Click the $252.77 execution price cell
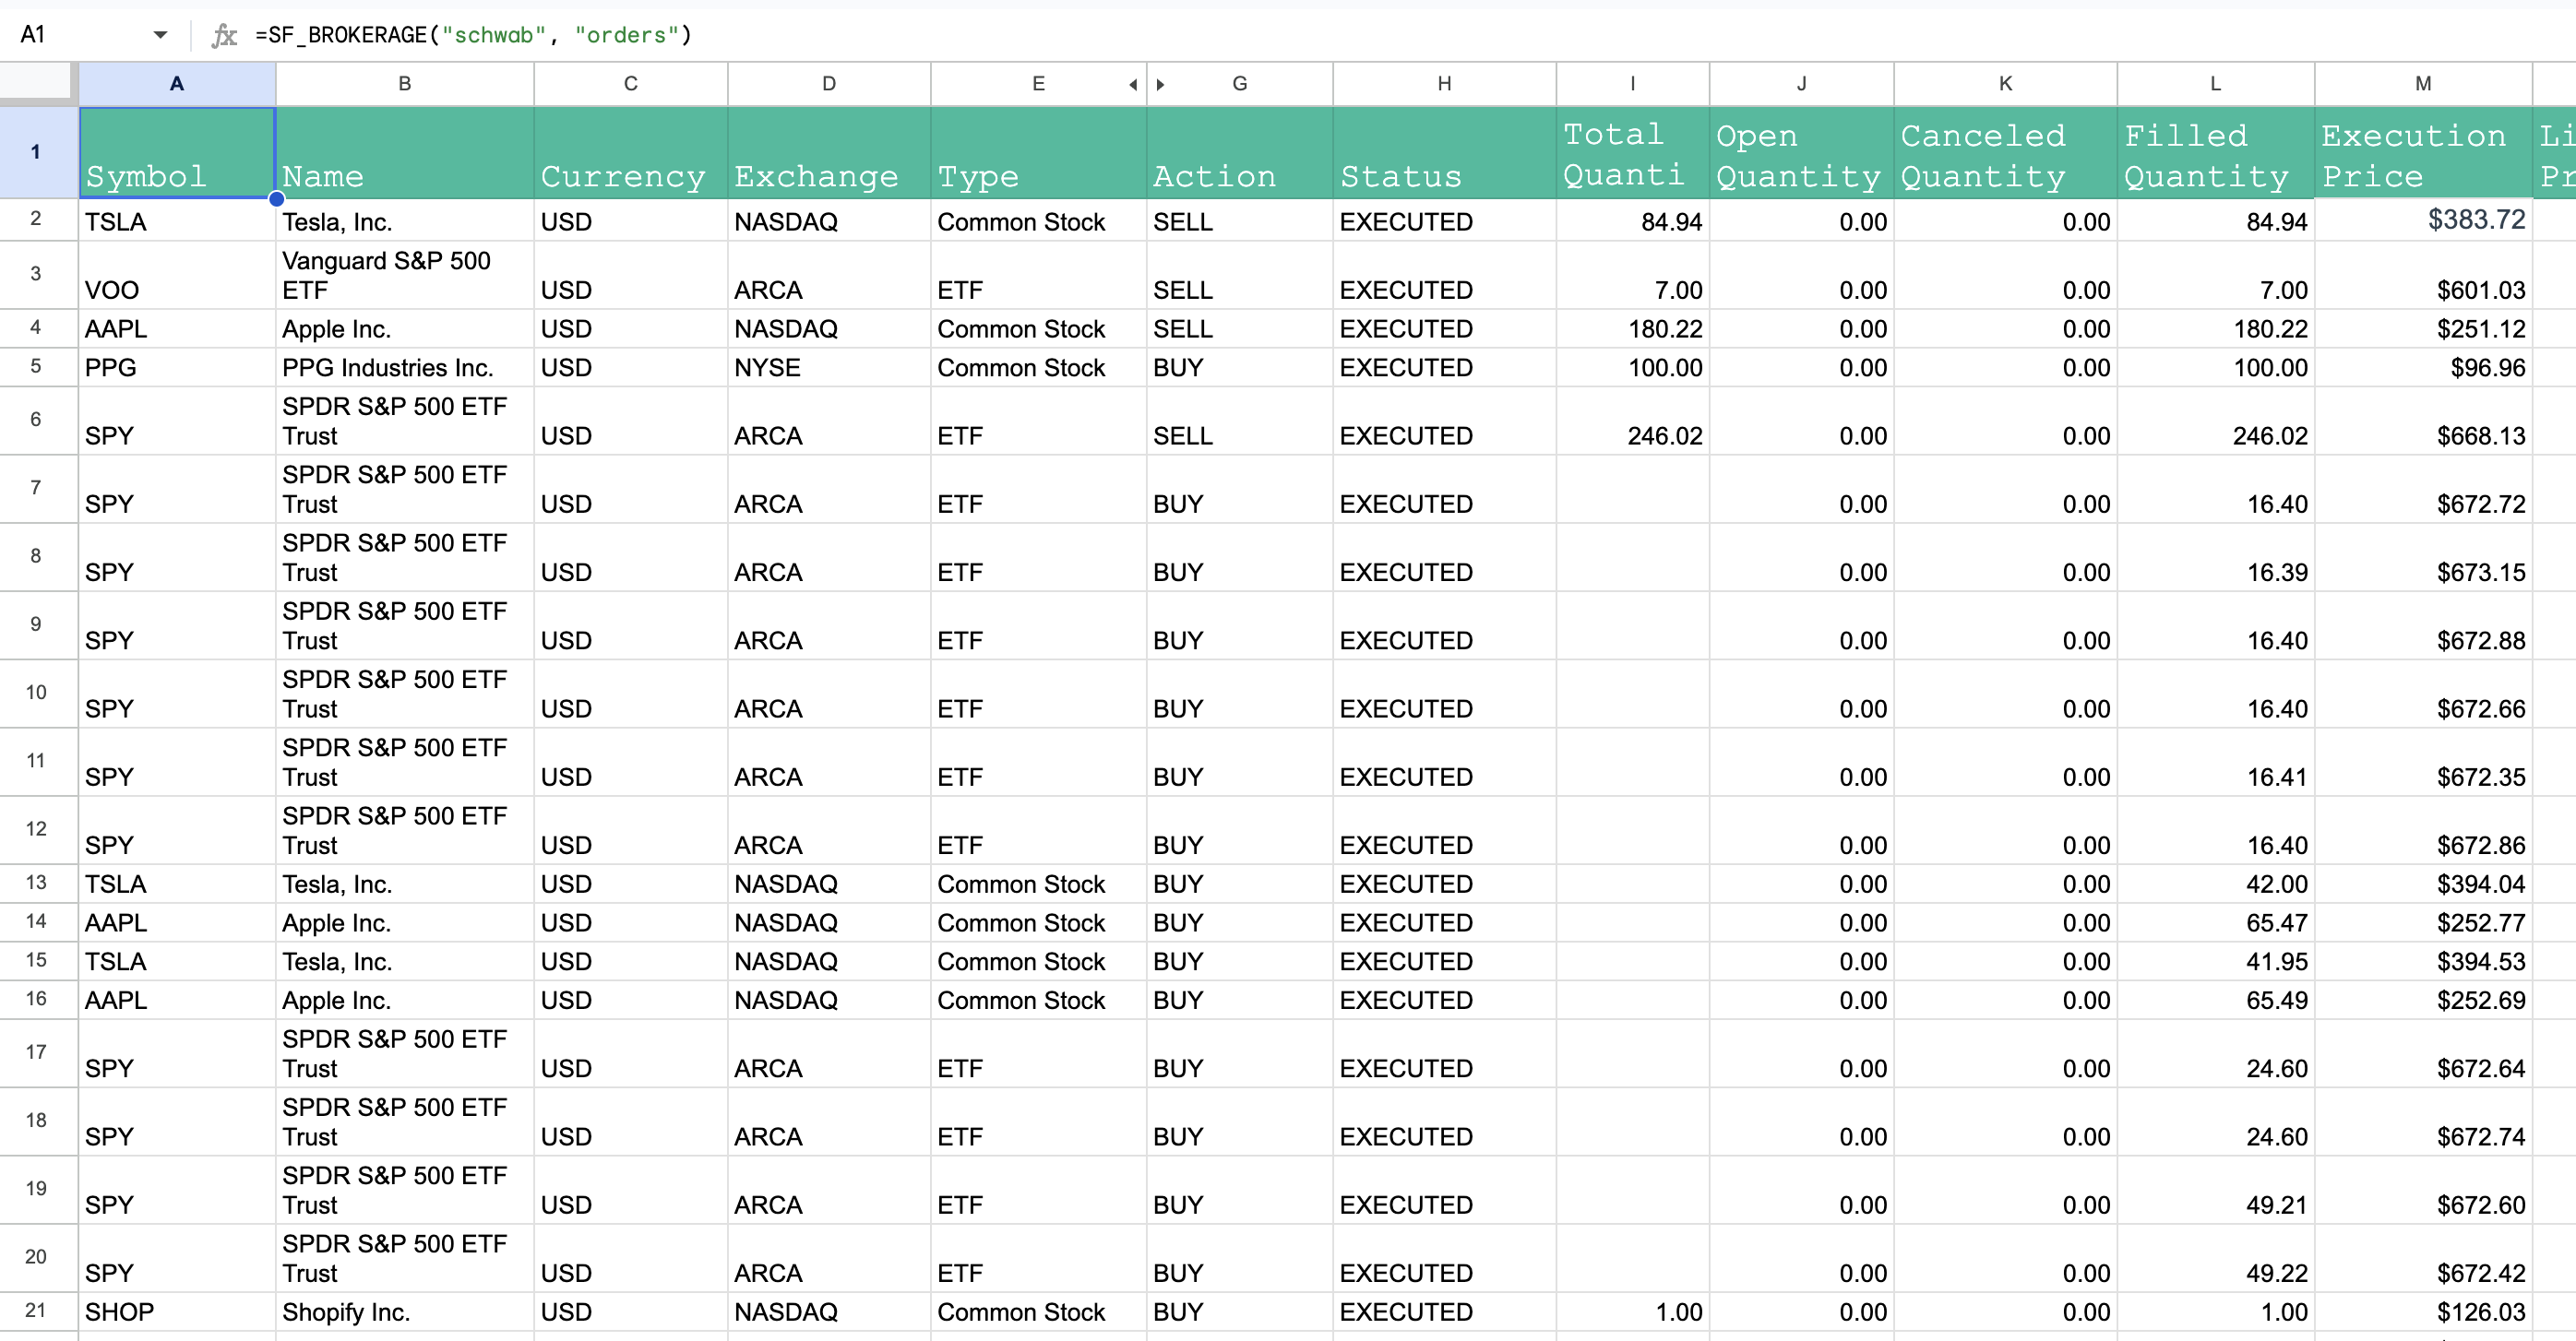Image resolution: width=2576 pixels, height=1341 pixels. (2424, 922)
